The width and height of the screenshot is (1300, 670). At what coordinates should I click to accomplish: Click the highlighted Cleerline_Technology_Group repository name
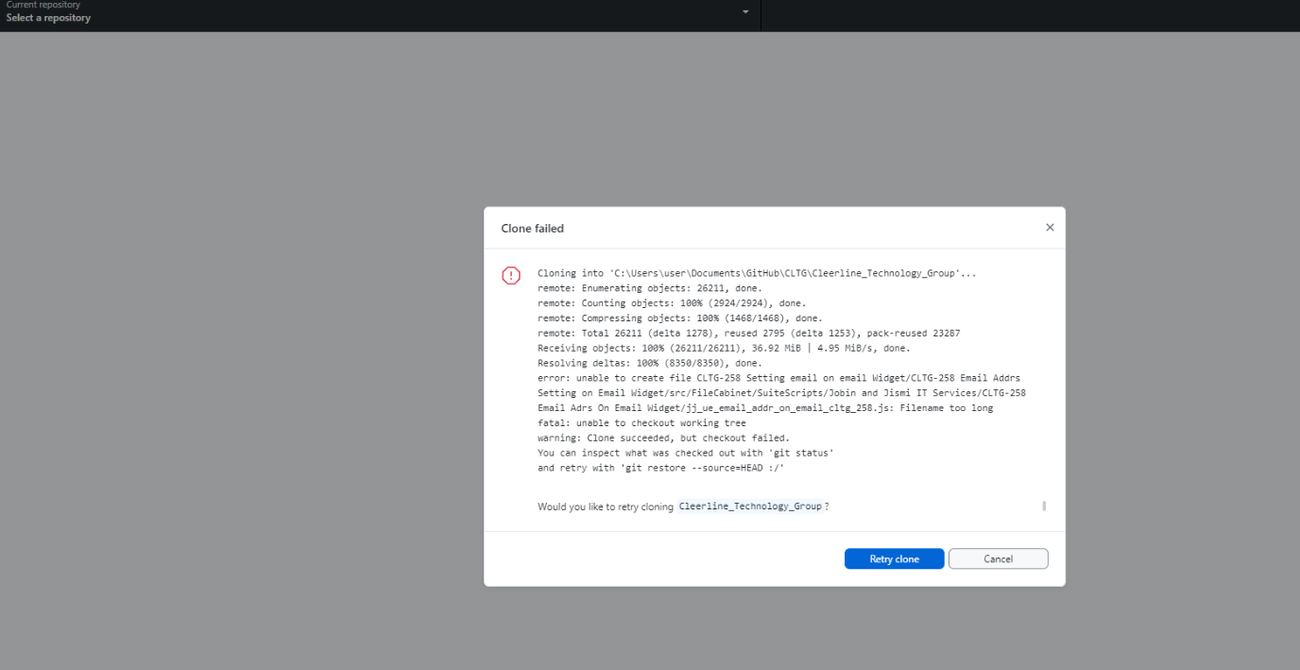click(750, 507)
